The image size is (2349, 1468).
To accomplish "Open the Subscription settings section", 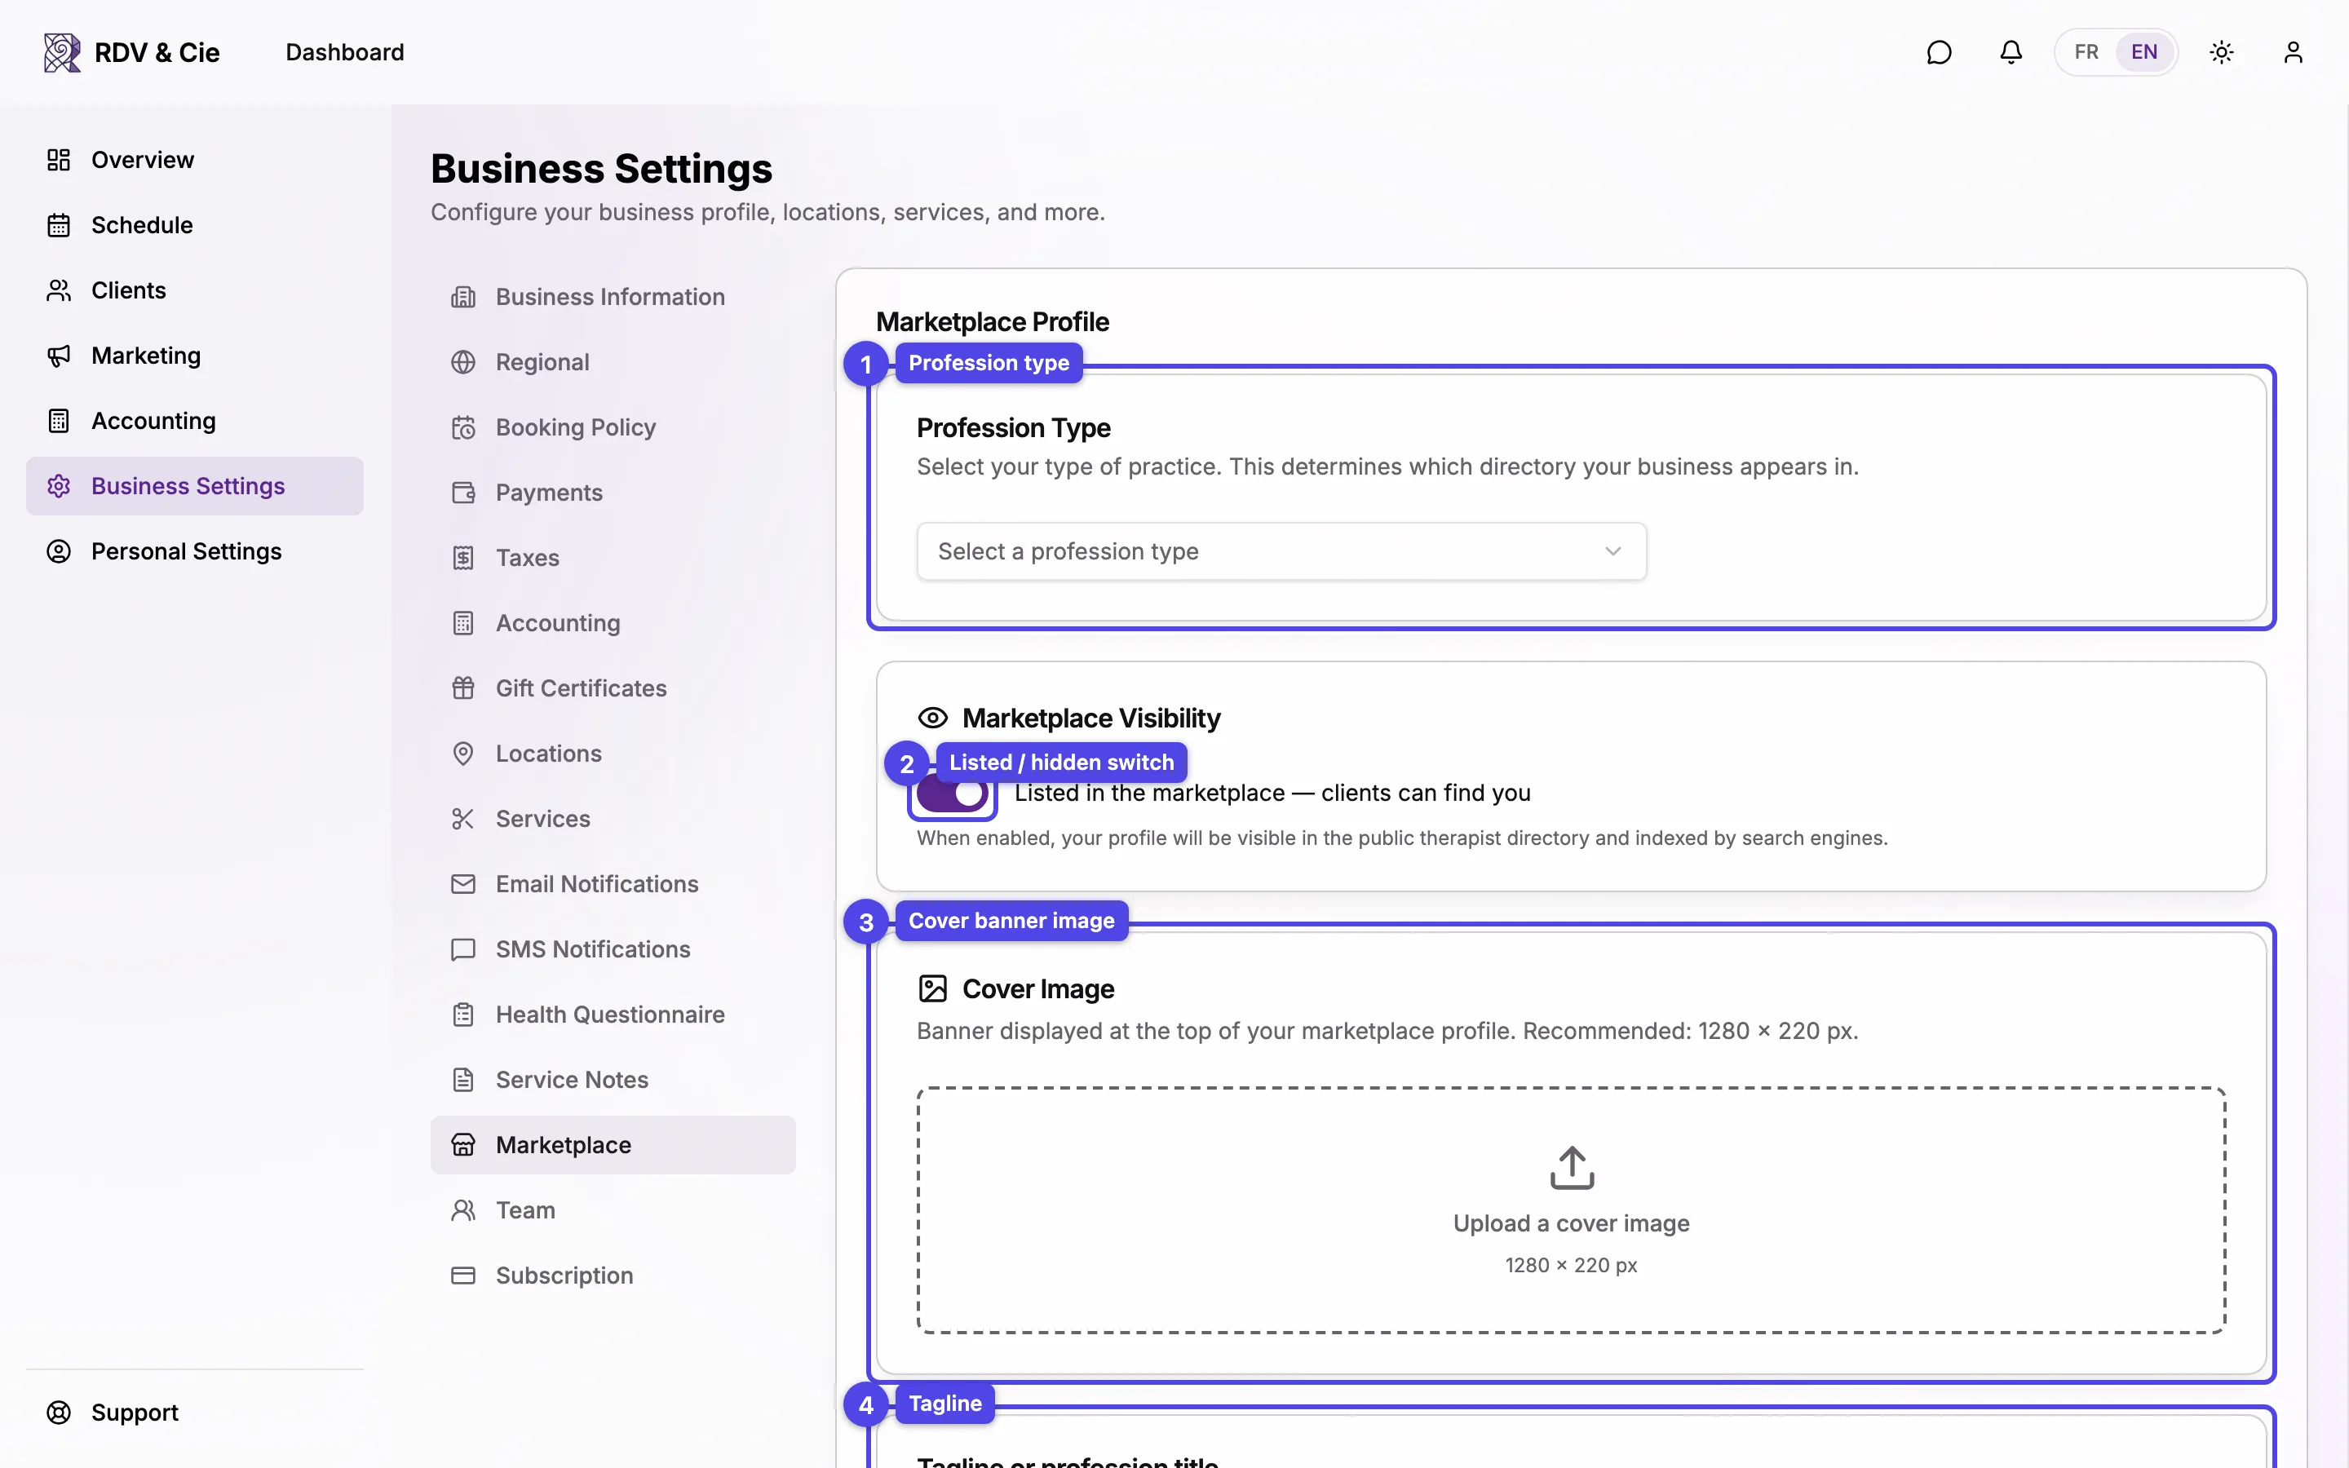I will pyautogui.click(x=613, y=1276).
